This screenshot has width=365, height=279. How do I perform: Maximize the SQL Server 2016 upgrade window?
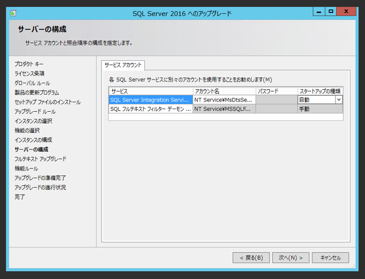click(x=331, y=11)
